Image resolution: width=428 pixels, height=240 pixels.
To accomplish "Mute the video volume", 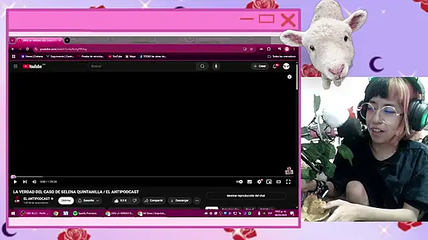I will coord(34,181).
